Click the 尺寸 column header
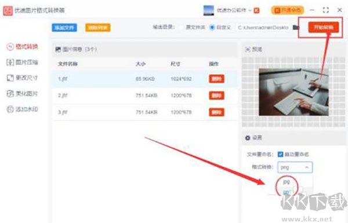Screen dimensions: 348x223 175,64
